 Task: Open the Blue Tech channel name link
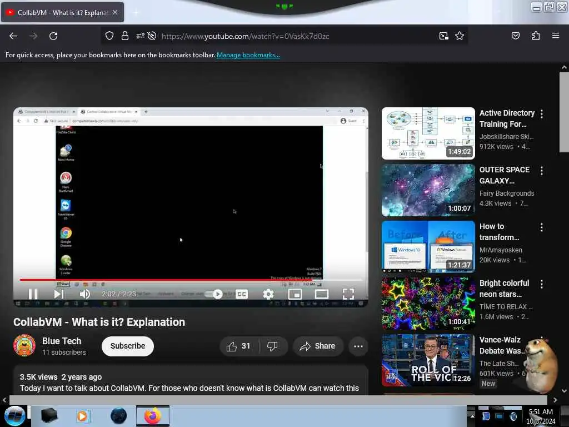[x=62, y=341]
